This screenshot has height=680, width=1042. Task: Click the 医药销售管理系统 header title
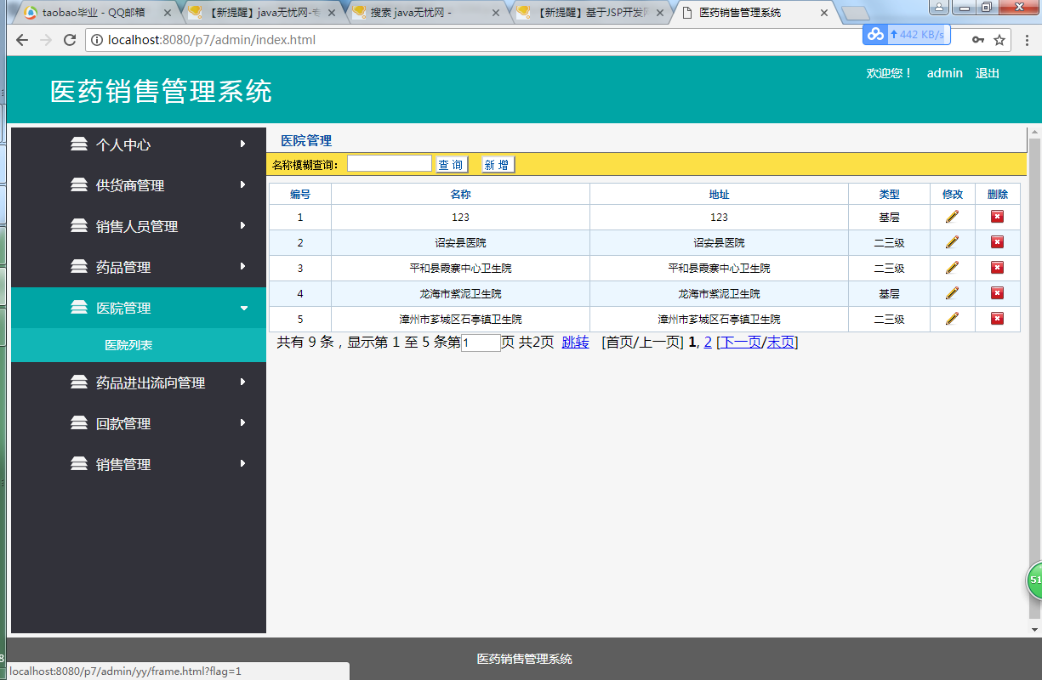pyautogui.click(x=161, y=91)
